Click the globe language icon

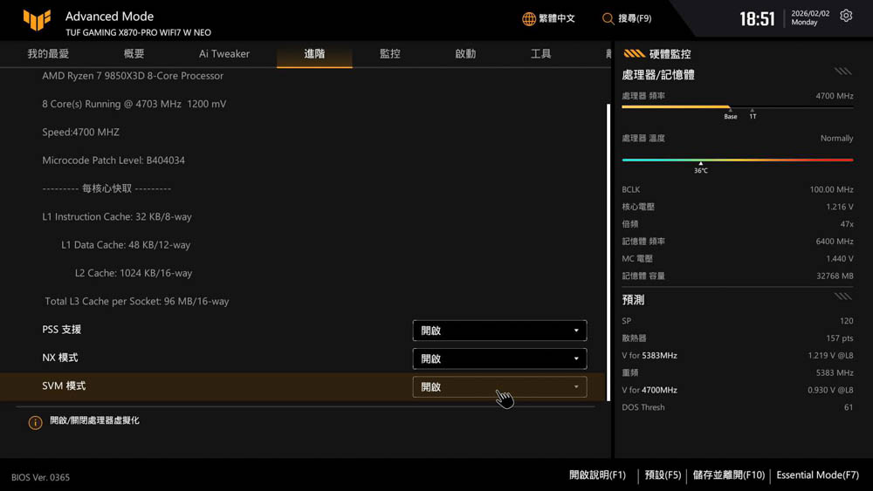coord(529,18)
